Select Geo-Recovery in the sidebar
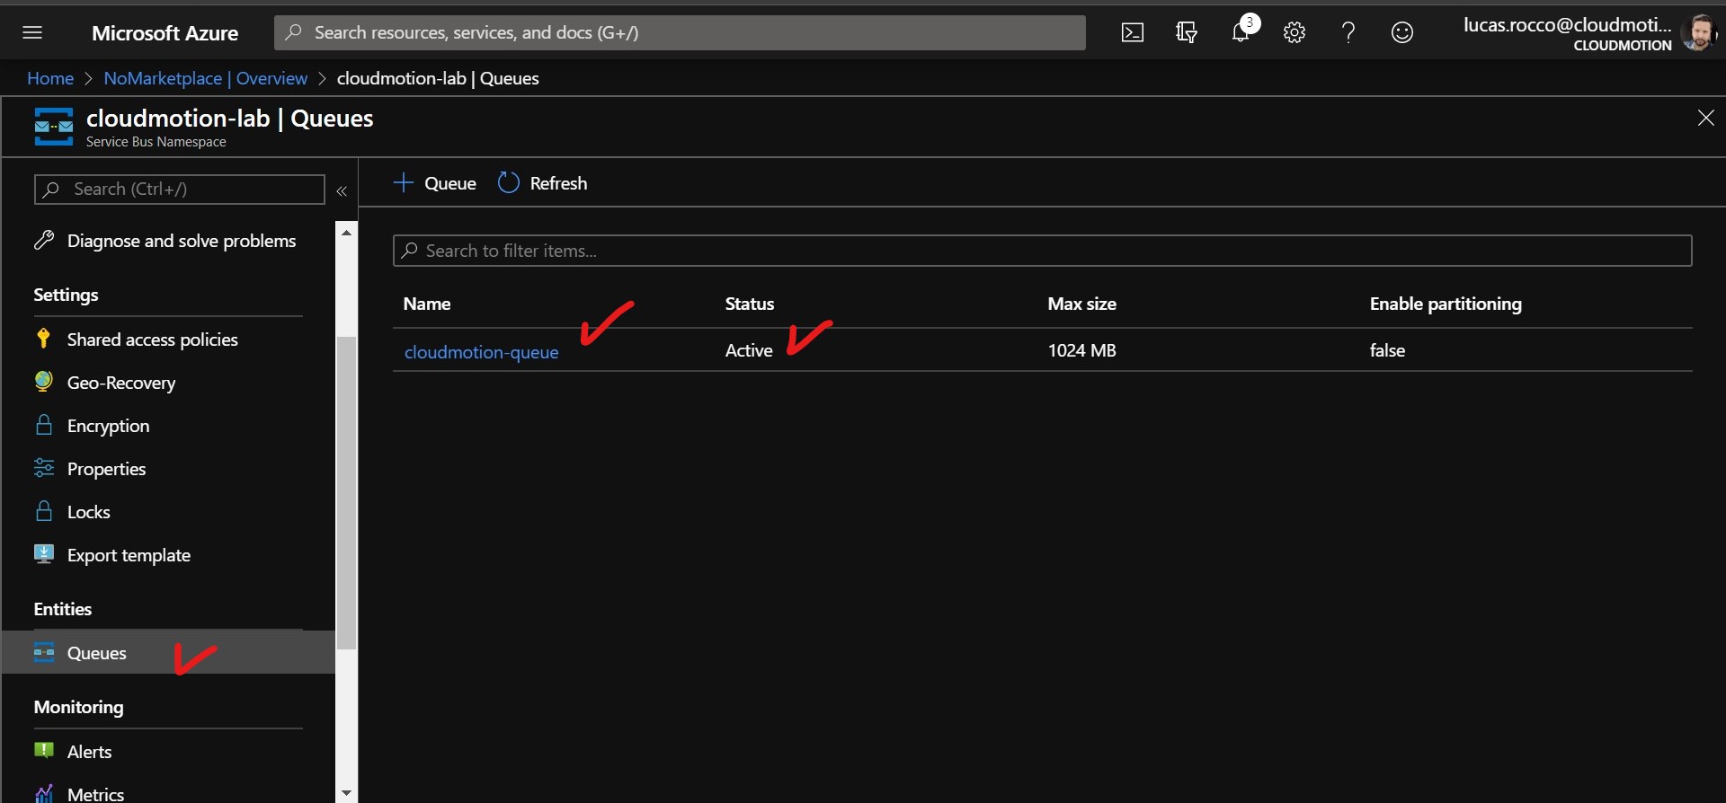Image resolution: width=1726 pixels, height=803 pixels. (x=120, y=383)
